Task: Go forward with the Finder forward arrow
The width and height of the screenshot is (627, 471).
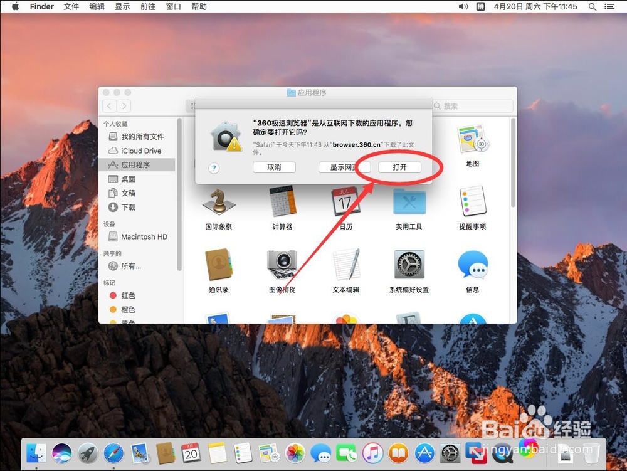Action: pyautogui.click(x=124, y=106)
